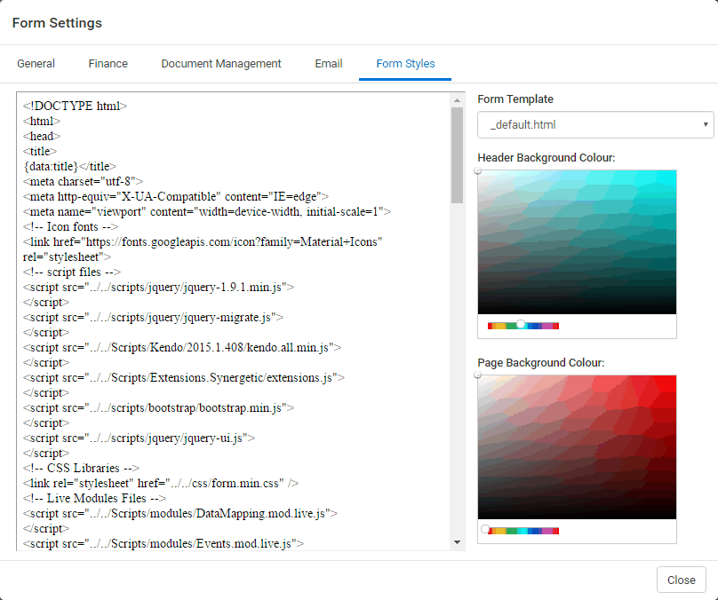This screenshot has height=600, width=718.
Task: Click the meta X-UA-Compatible line
Action: click(x=176, y=197)
